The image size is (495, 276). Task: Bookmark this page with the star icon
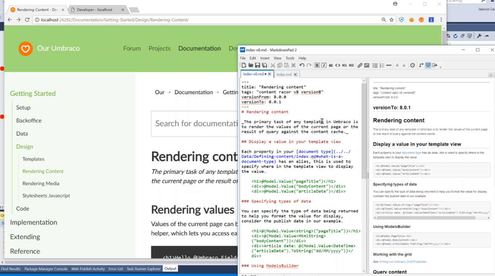(391, 20)
